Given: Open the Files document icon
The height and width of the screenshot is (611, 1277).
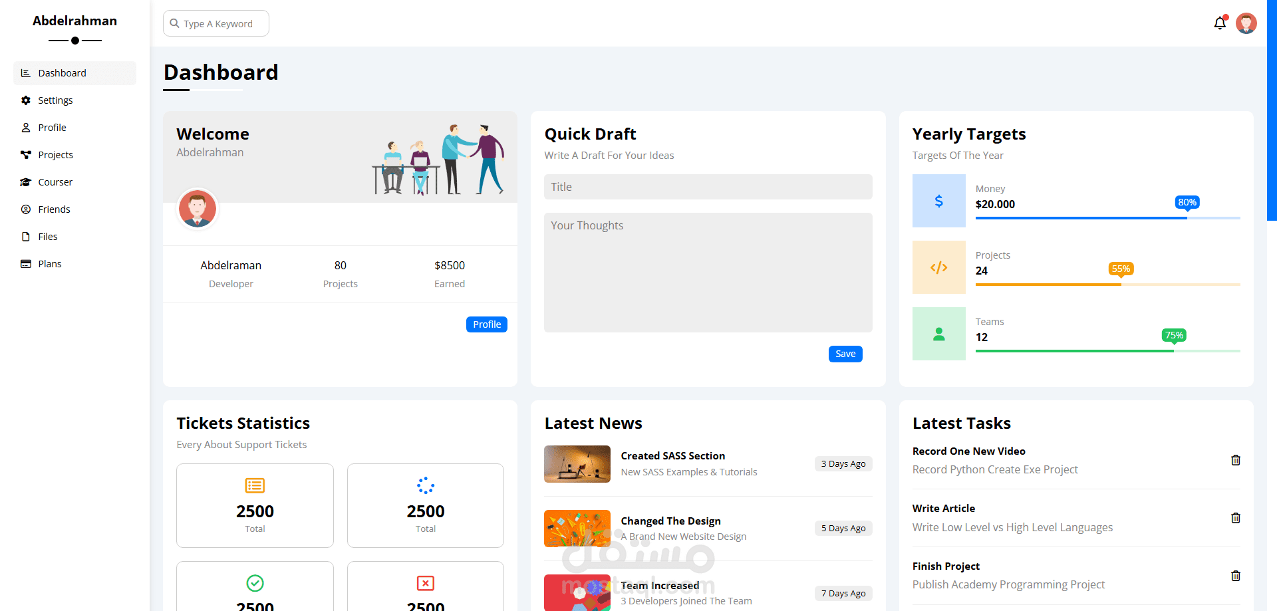Looking at the screenshot, I should 25,236.
